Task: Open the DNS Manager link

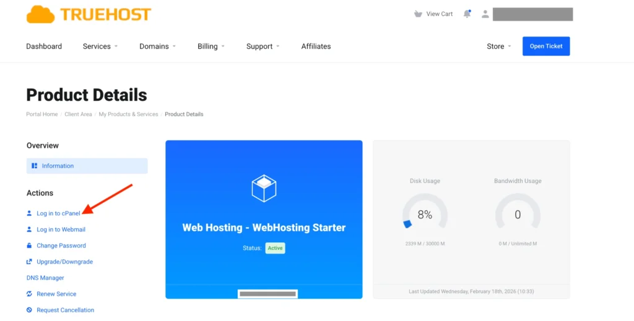Action: tap(45, 278)
